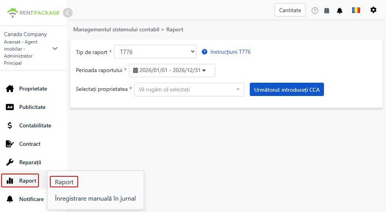Expand the Canada Company account chevron
The height and width of the screenshot is (212, 386).
(55, 48)
